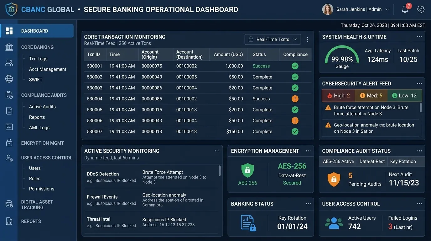The image size is (431, 241).
Task: Open the settings gear icon
Action: pos(421,9)
